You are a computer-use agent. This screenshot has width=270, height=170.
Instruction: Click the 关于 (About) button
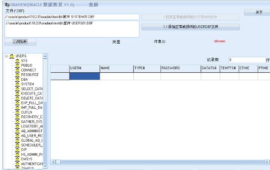[x=257, y=12]
